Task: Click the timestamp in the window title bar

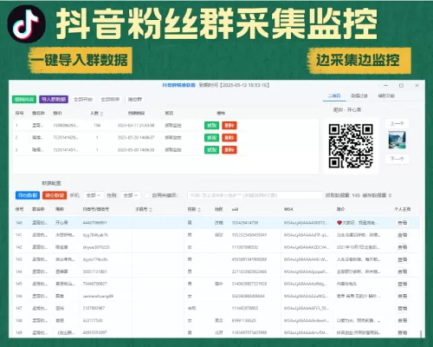Action: tap(244, 85)
